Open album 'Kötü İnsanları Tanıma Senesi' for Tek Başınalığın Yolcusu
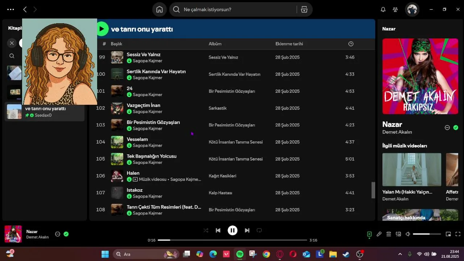The image size is (464, 261). 236,159
